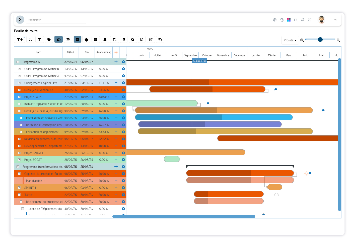Open the filter tool with badge indicator
355x248 pixels.
(20, 39)
